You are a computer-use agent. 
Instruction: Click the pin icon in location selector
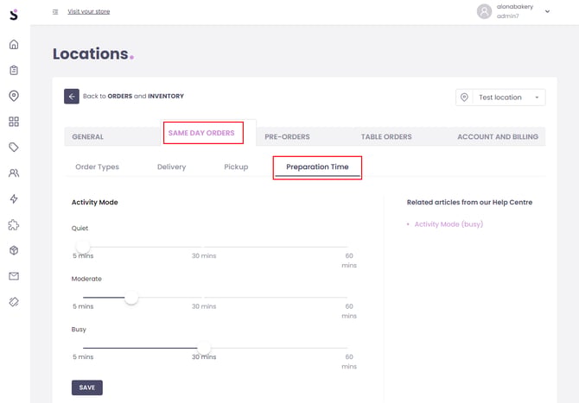464,98
